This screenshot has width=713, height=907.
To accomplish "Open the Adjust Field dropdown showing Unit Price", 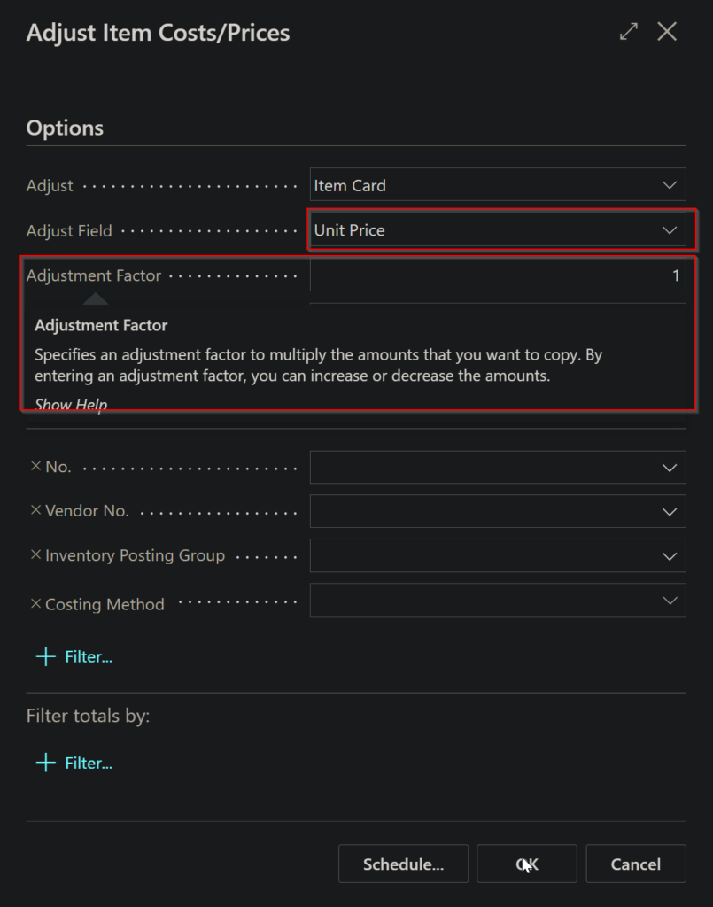I will coord(498,229).
